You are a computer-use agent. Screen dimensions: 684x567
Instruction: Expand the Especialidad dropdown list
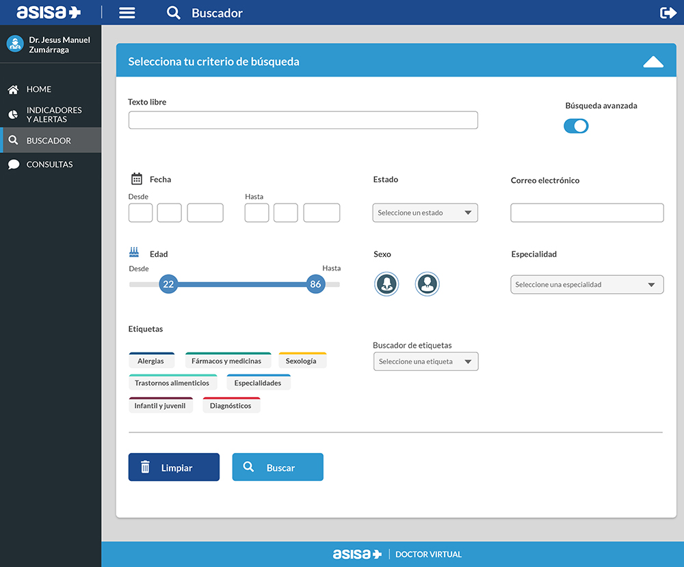click(x=587, y=284)
